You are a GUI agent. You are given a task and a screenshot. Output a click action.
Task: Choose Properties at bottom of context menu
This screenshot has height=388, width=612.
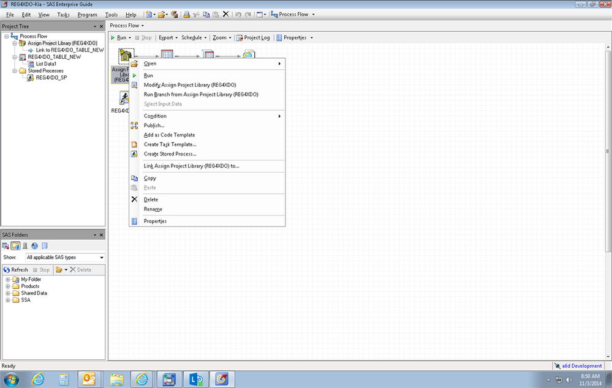click(207, 221)
